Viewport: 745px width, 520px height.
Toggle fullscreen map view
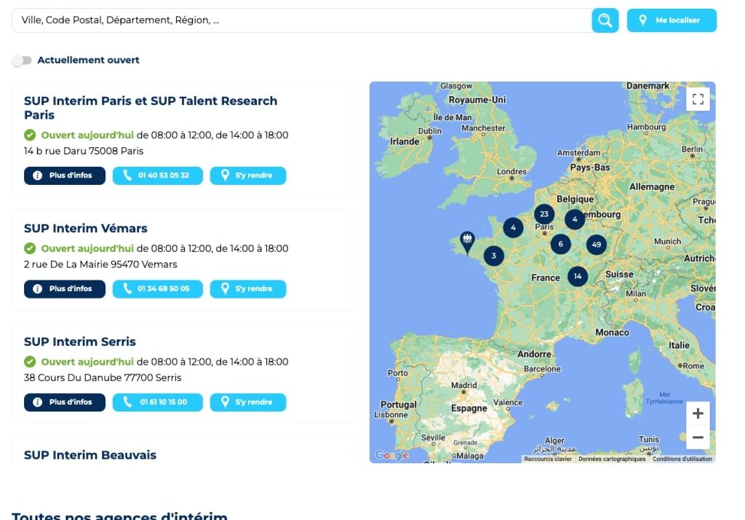click(x=698, y=99)
